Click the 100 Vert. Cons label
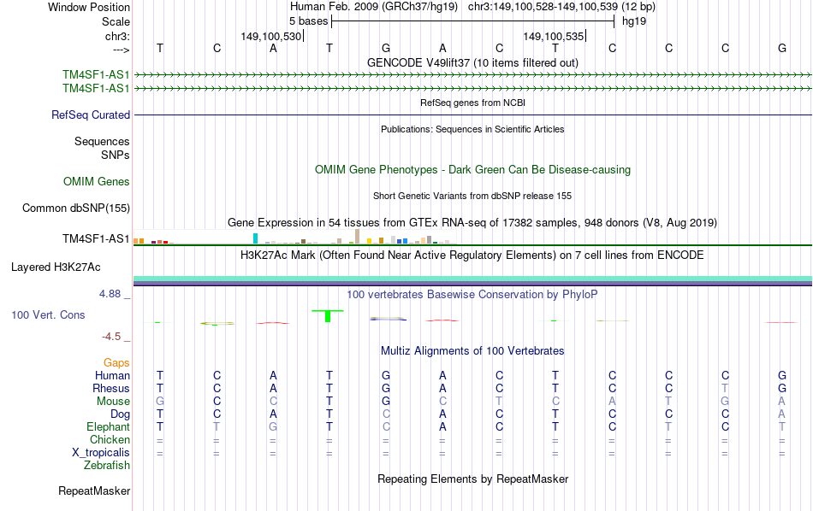The image size is (813, 511). [x=48, y=314]
